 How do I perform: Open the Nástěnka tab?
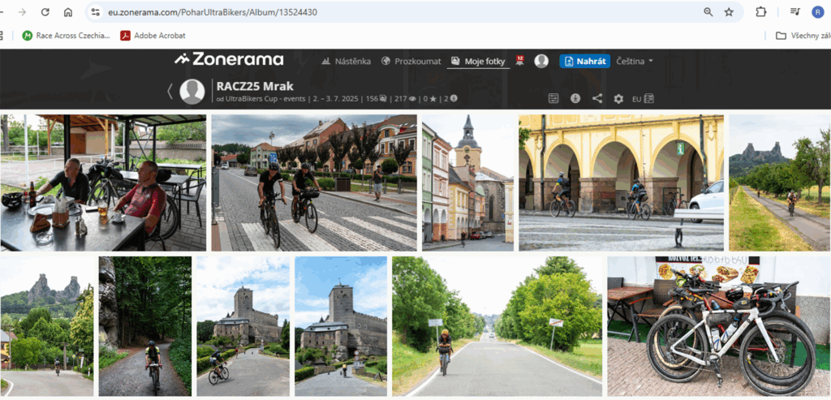347,61
